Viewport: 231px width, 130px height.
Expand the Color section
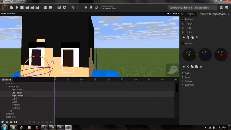click(x=183, y=77)
